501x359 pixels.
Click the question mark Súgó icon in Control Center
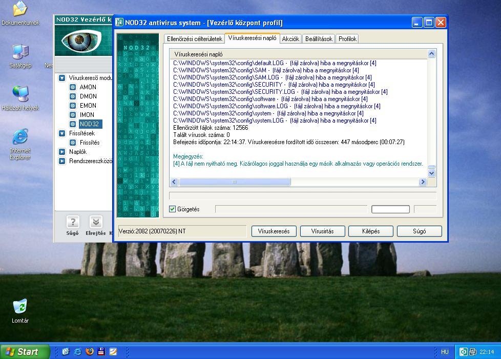[73, 222]
